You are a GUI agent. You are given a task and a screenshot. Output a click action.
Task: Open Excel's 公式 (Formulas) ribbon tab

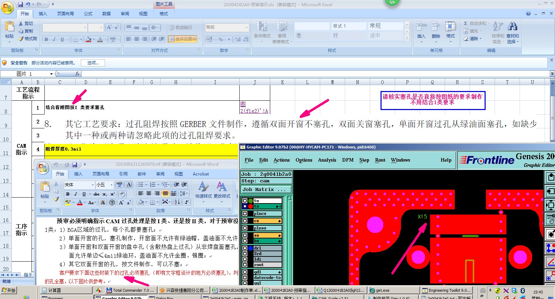click(x=88, y=14)
